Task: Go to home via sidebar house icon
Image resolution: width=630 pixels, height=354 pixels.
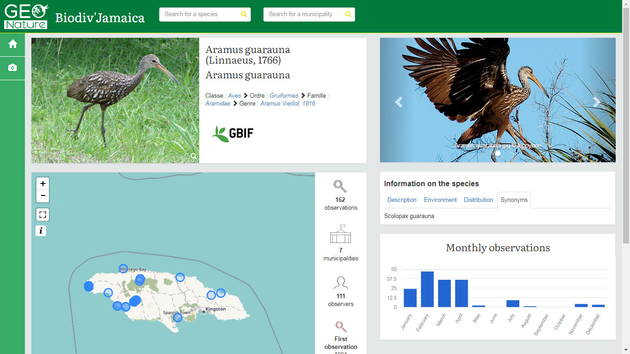Action: 12,44
